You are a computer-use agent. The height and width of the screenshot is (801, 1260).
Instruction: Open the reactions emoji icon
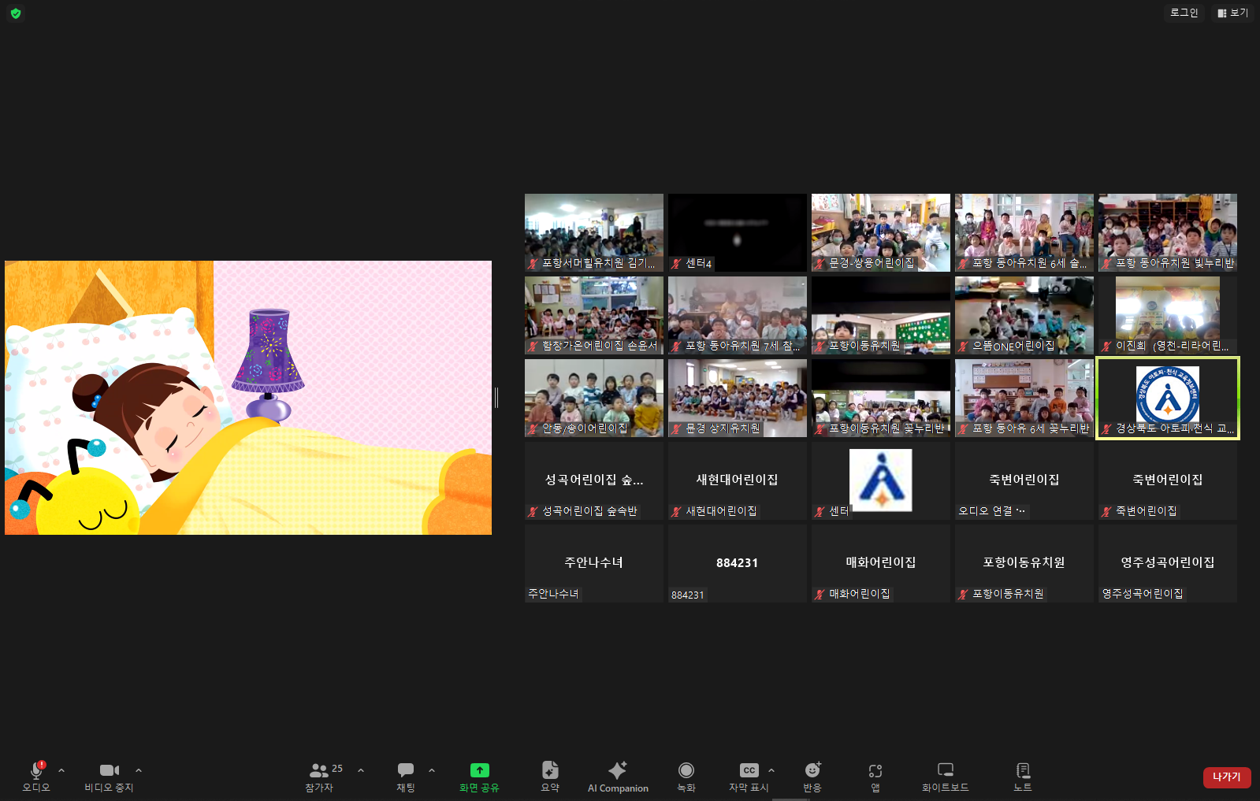click(x=812, y=770)
